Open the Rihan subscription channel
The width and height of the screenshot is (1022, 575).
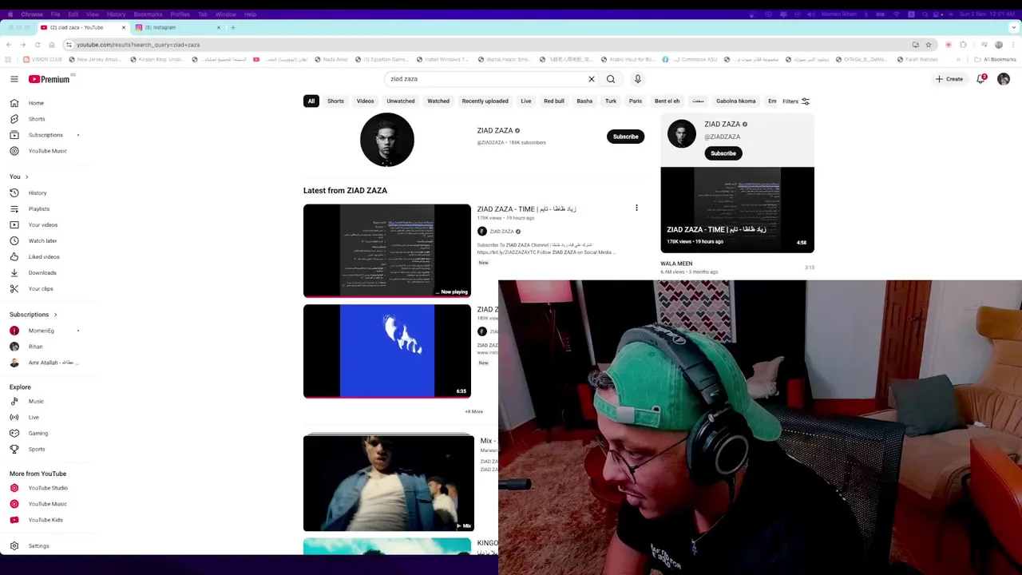[x=36, y=347]
